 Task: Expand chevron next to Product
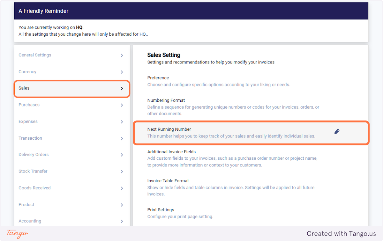pos(122,205)
